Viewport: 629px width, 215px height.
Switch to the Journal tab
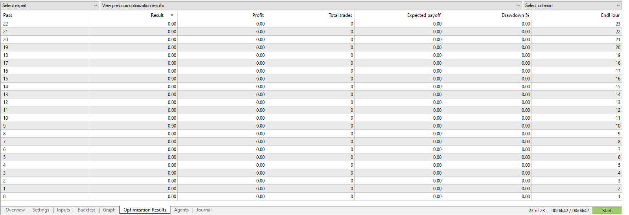coord(204,210)
